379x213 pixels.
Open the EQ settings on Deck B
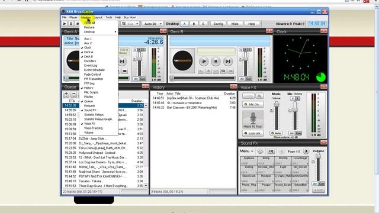click(223, 71)
